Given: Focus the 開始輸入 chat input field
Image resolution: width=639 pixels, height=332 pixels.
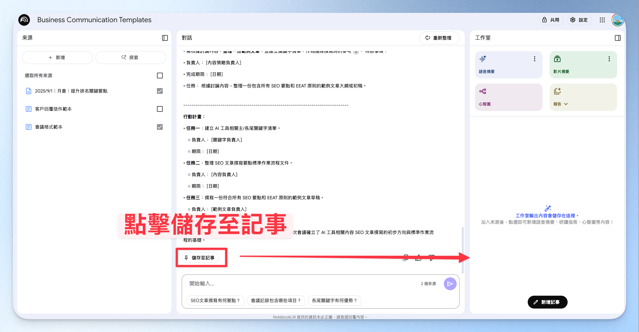Looking at the screenshot, I should pyautogui.click(x=302, y=284).
